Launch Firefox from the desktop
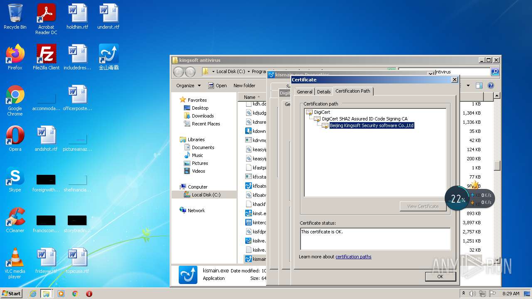Screen dimensions: 532x299 tap(15, 57)
